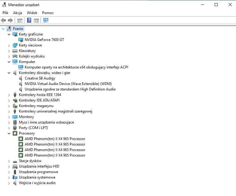Click the Forward arrow toolbar icon
This screenshot has width=236, height=196.
pos(10,20)
